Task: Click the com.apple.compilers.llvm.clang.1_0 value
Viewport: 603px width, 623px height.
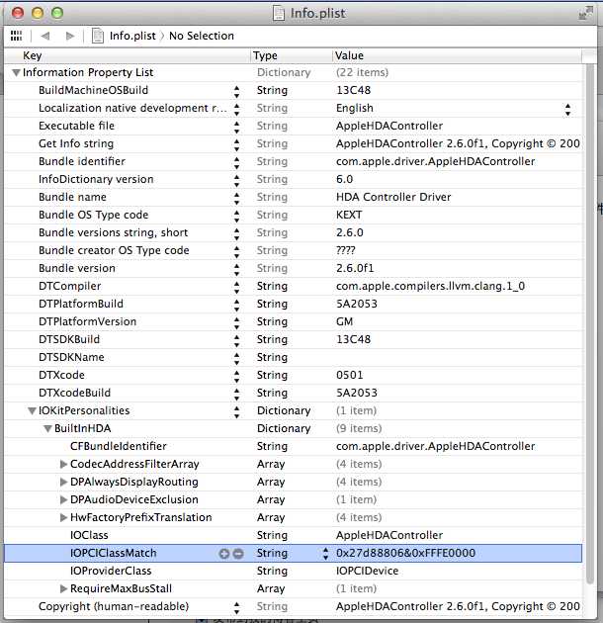Action: [x=430, y=286]
